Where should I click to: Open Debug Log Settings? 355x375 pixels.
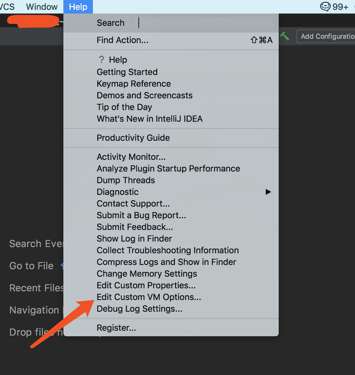pyautogui.click(x=139, y=309)
